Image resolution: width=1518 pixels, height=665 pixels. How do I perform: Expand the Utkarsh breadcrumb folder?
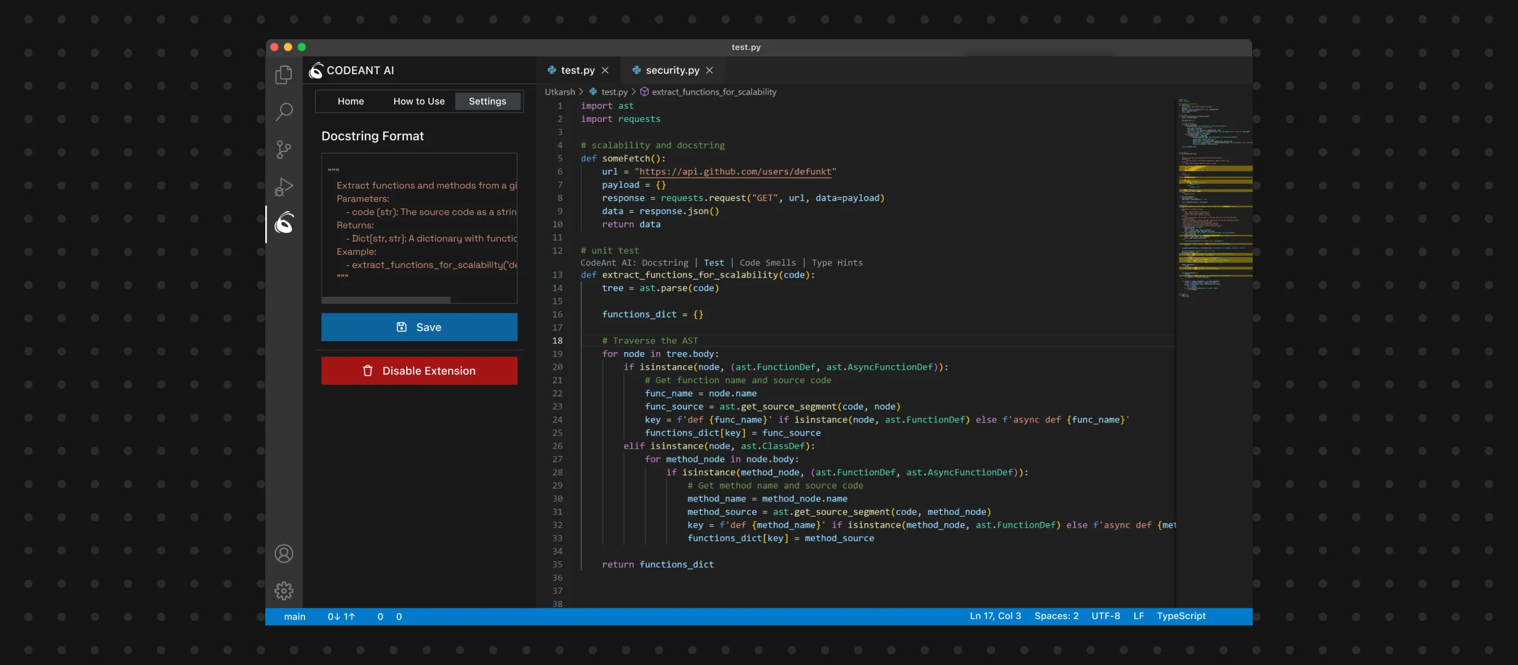pos(559,92)
